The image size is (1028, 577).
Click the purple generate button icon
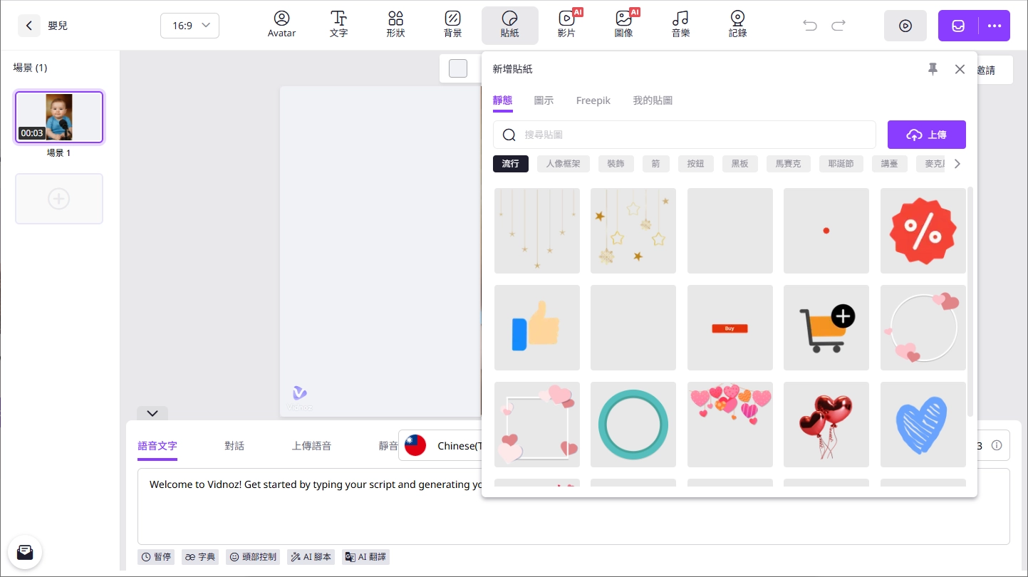tap(958, 26)
